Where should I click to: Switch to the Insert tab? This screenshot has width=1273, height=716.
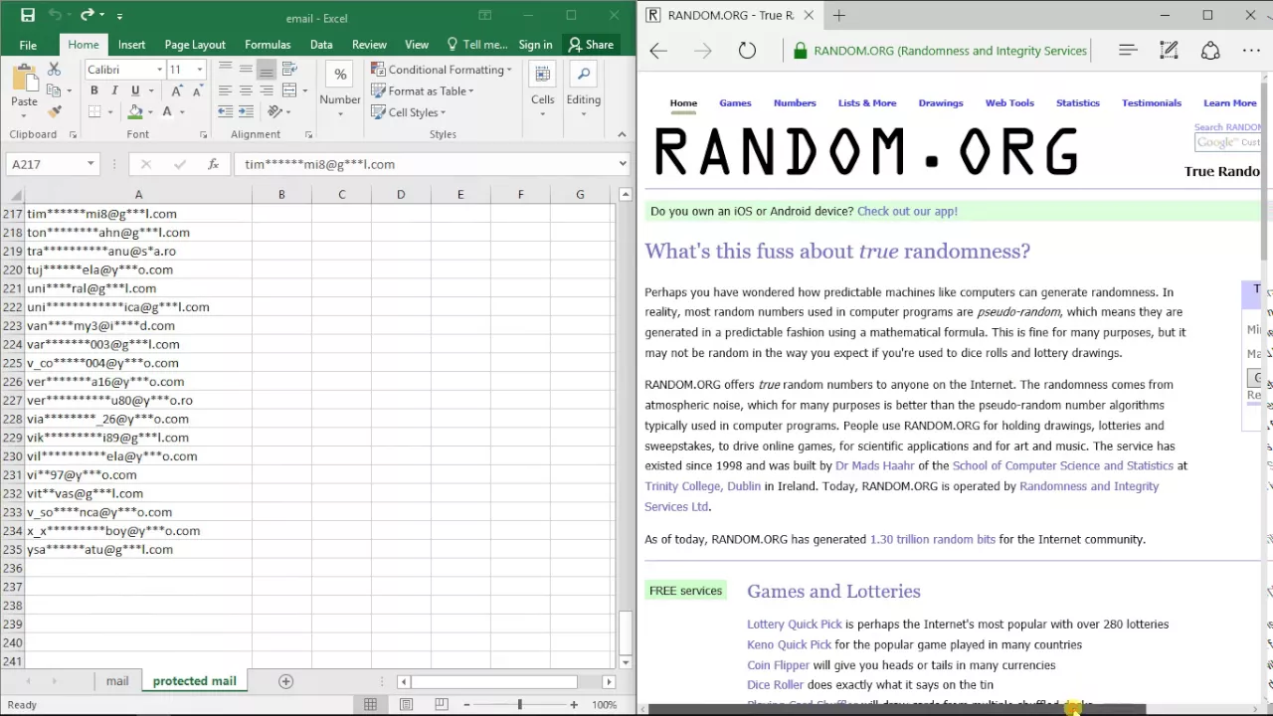(131, 45)
